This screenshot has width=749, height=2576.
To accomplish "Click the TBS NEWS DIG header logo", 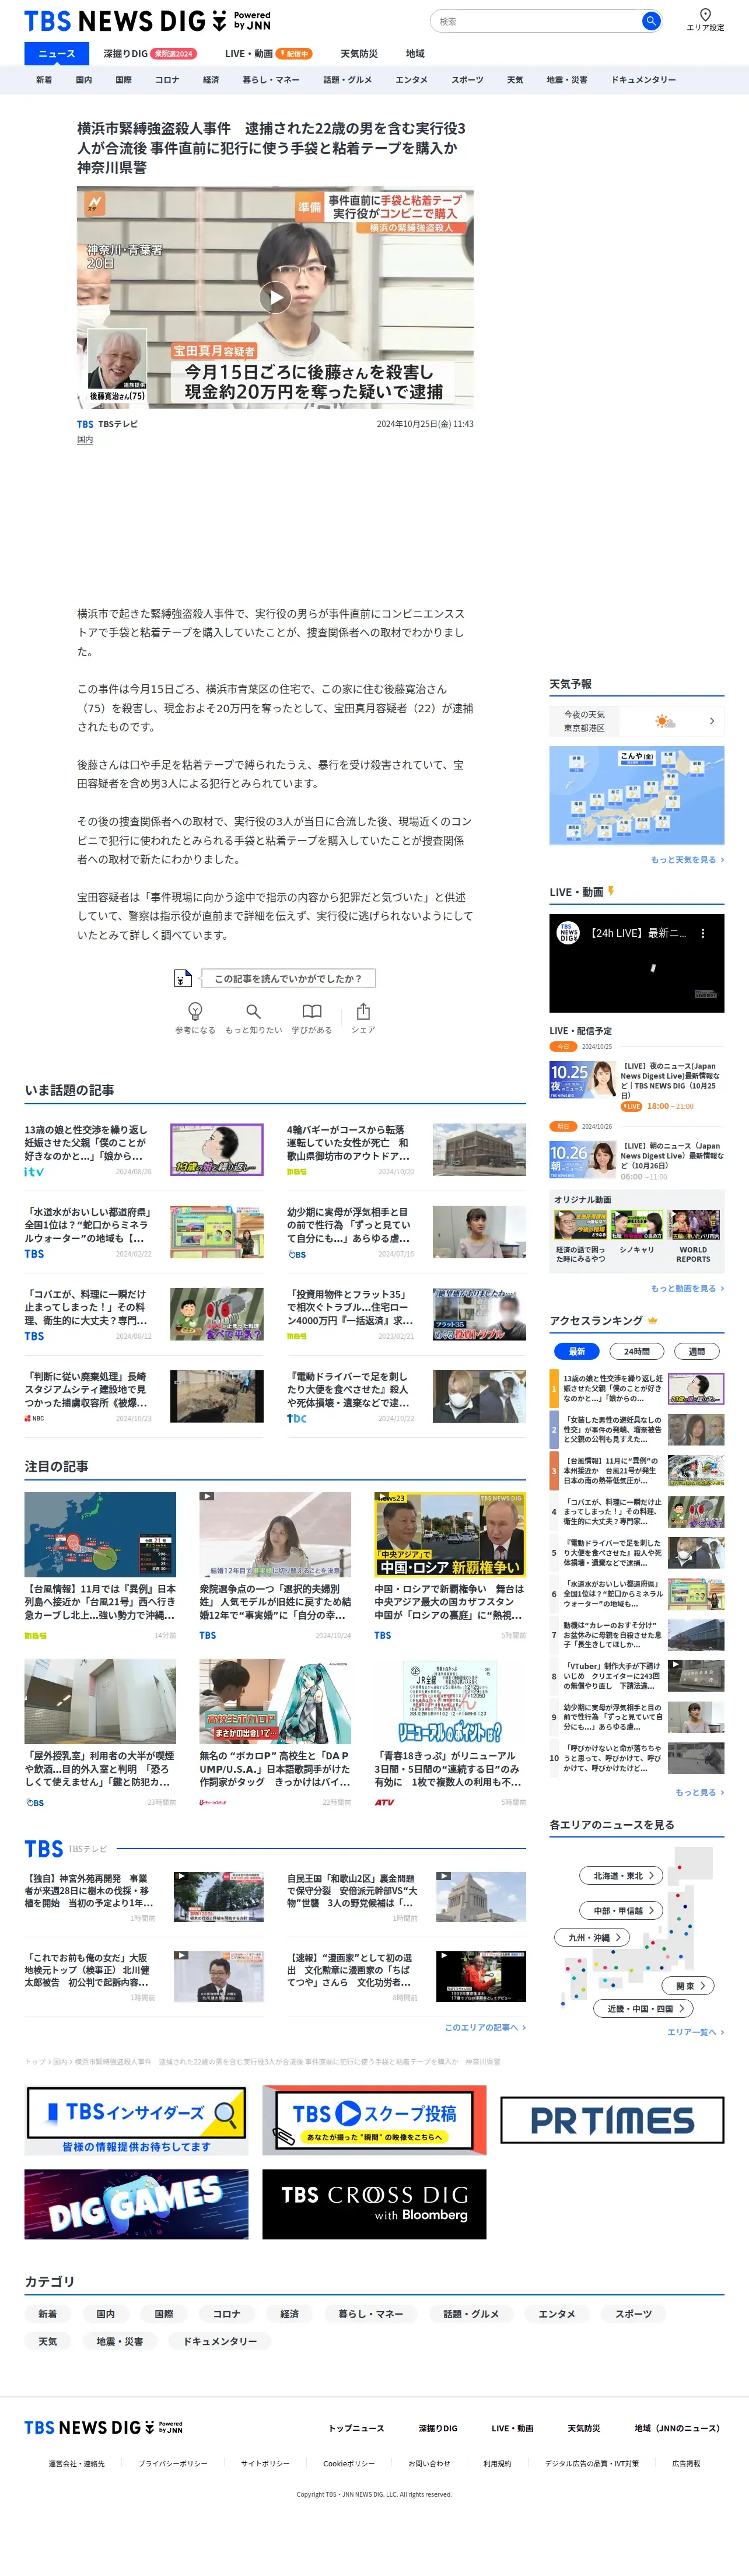I will [147, 21].
